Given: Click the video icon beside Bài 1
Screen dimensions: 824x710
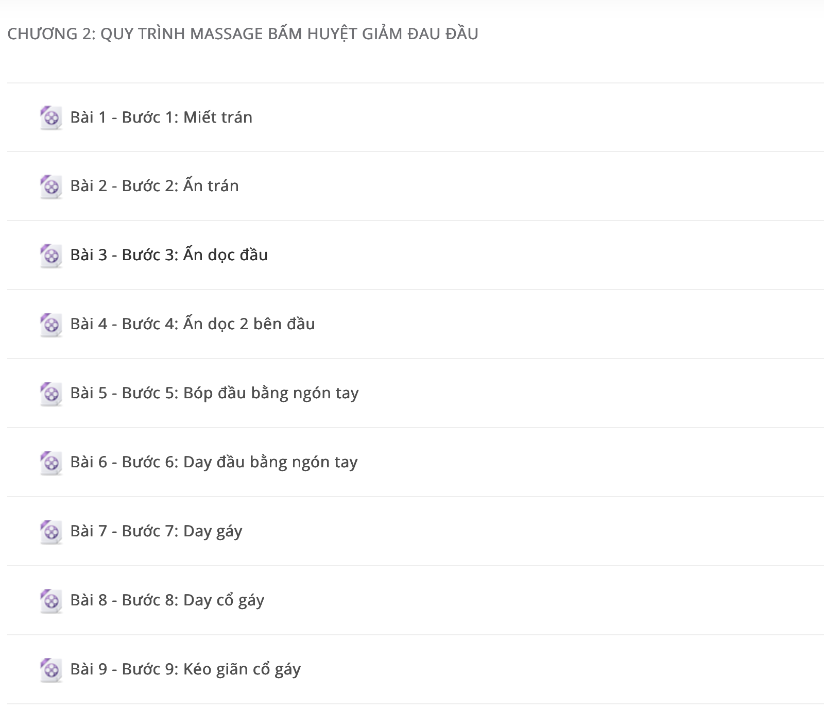Looking at the screenshot, I should [51, 118].
